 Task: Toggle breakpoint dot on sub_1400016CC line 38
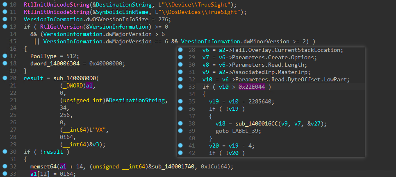pyautogui.click(x=180, y=123)
